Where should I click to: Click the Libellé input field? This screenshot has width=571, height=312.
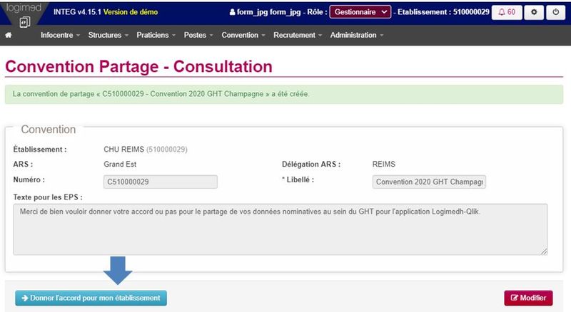429,182
